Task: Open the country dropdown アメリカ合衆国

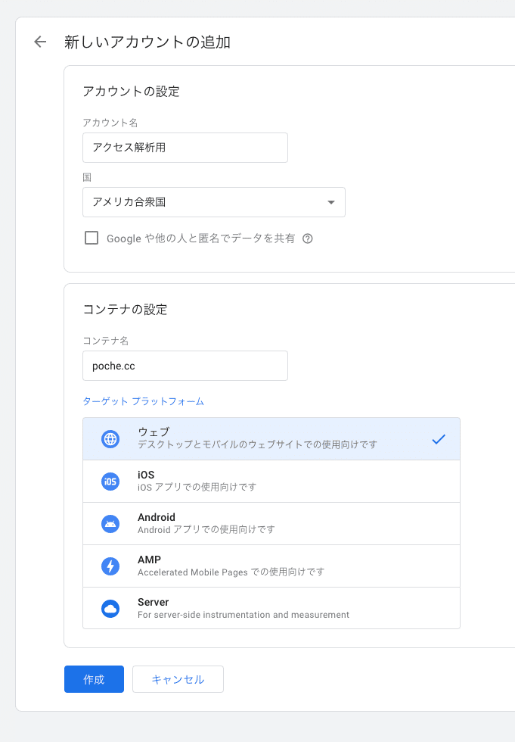Action: pos(214,202)
